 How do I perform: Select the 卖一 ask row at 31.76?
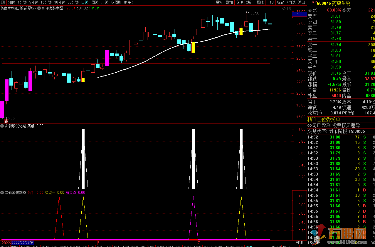pos(341,39)
